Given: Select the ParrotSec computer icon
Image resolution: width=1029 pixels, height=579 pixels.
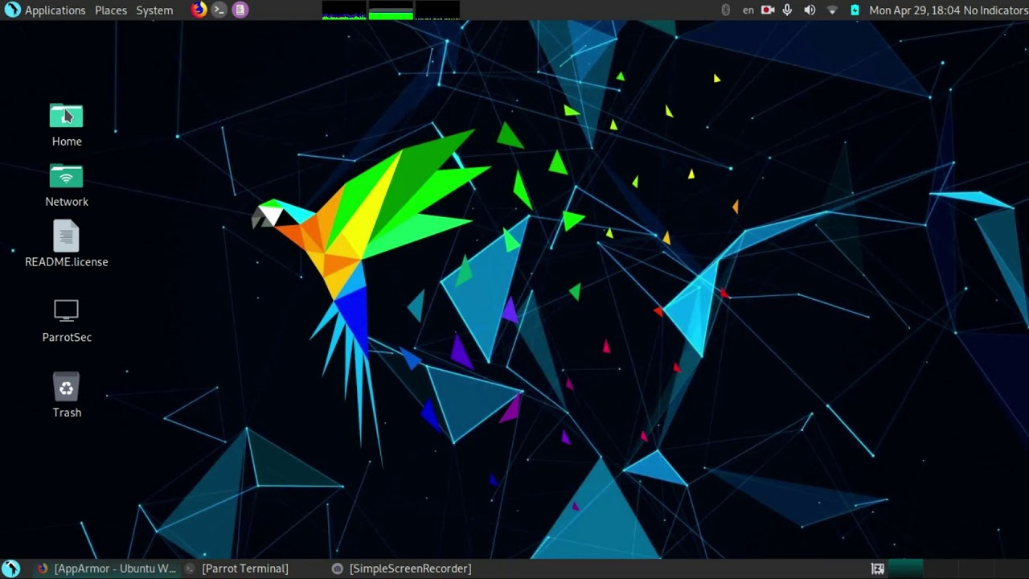Looking at the screenshot, I should pyautogui.click(x=67, y=321).
